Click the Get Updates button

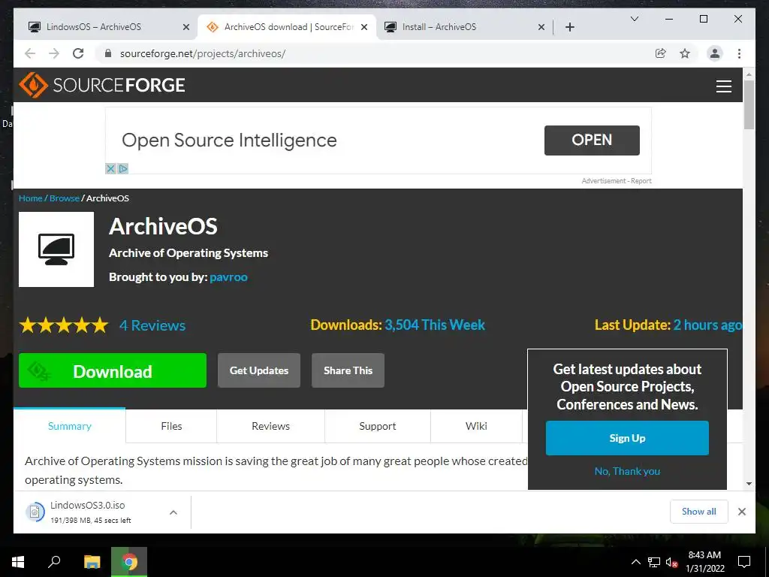259,370
